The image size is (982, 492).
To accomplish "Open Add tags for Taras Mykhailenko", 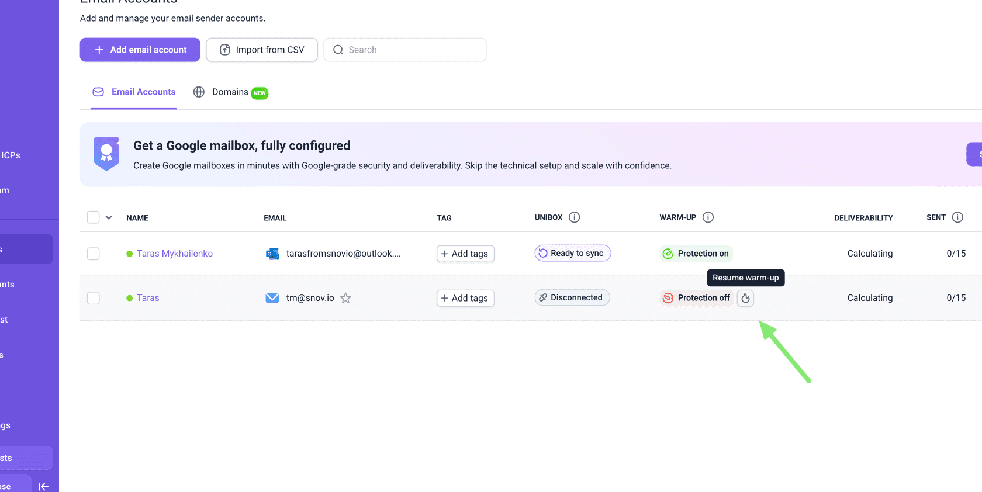I will click(465, 254).
